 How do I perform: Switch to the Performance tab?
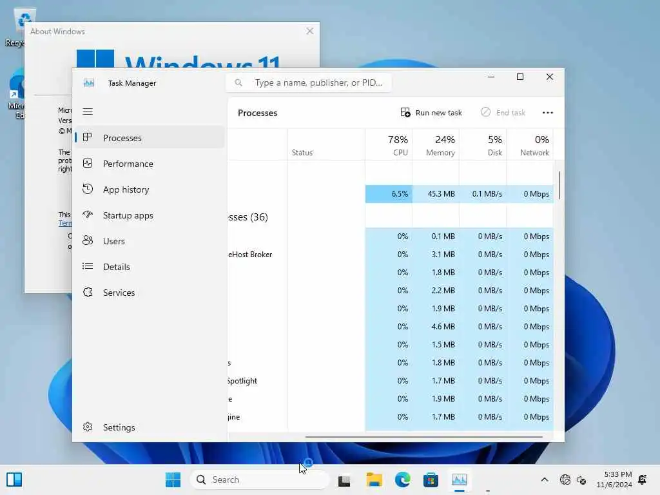pyautogui.click(x=150, y=164)
